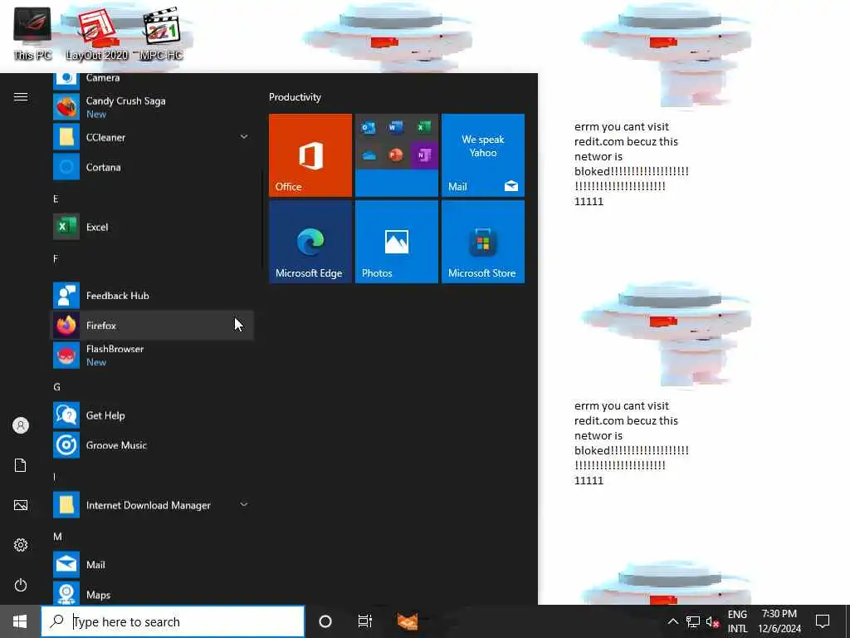Open the orange fox app on taskbar

pyautogui.click(x=408, y=621)
